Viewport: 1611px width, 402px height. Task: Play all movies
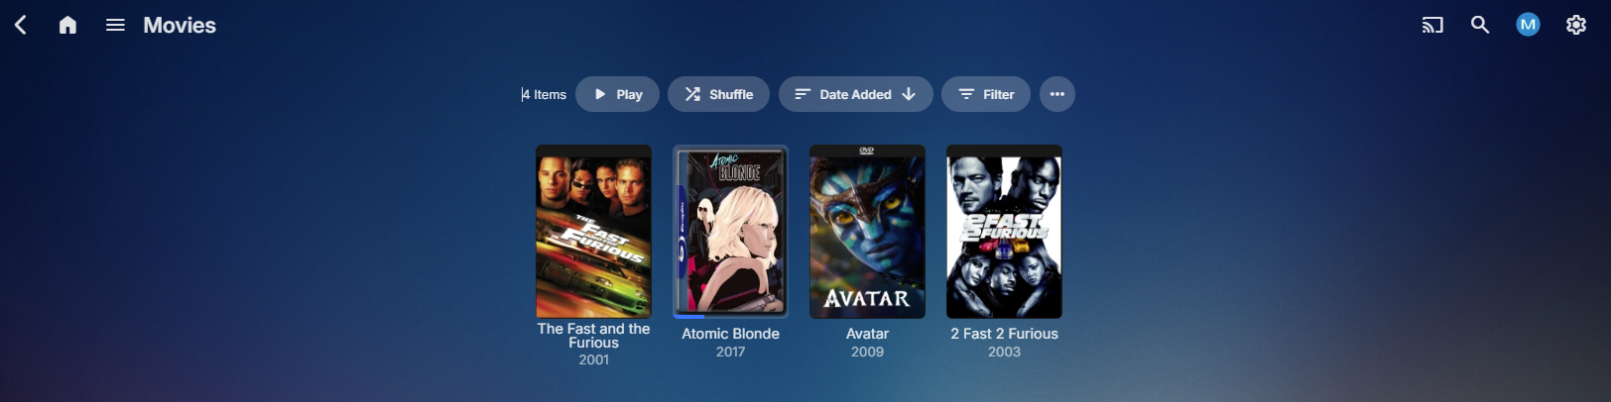pyautogui.click(x=617, y=94)
